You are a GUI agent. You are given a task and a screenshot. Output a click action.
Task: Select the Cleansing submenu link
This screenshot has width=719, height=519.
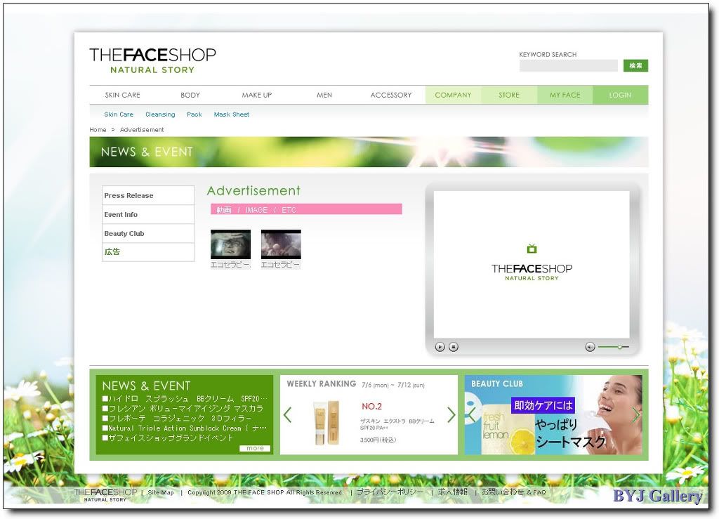160,114
